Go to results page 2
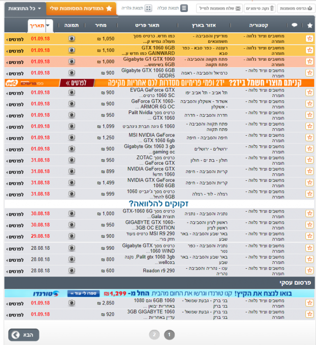 (x=154, y=335)
